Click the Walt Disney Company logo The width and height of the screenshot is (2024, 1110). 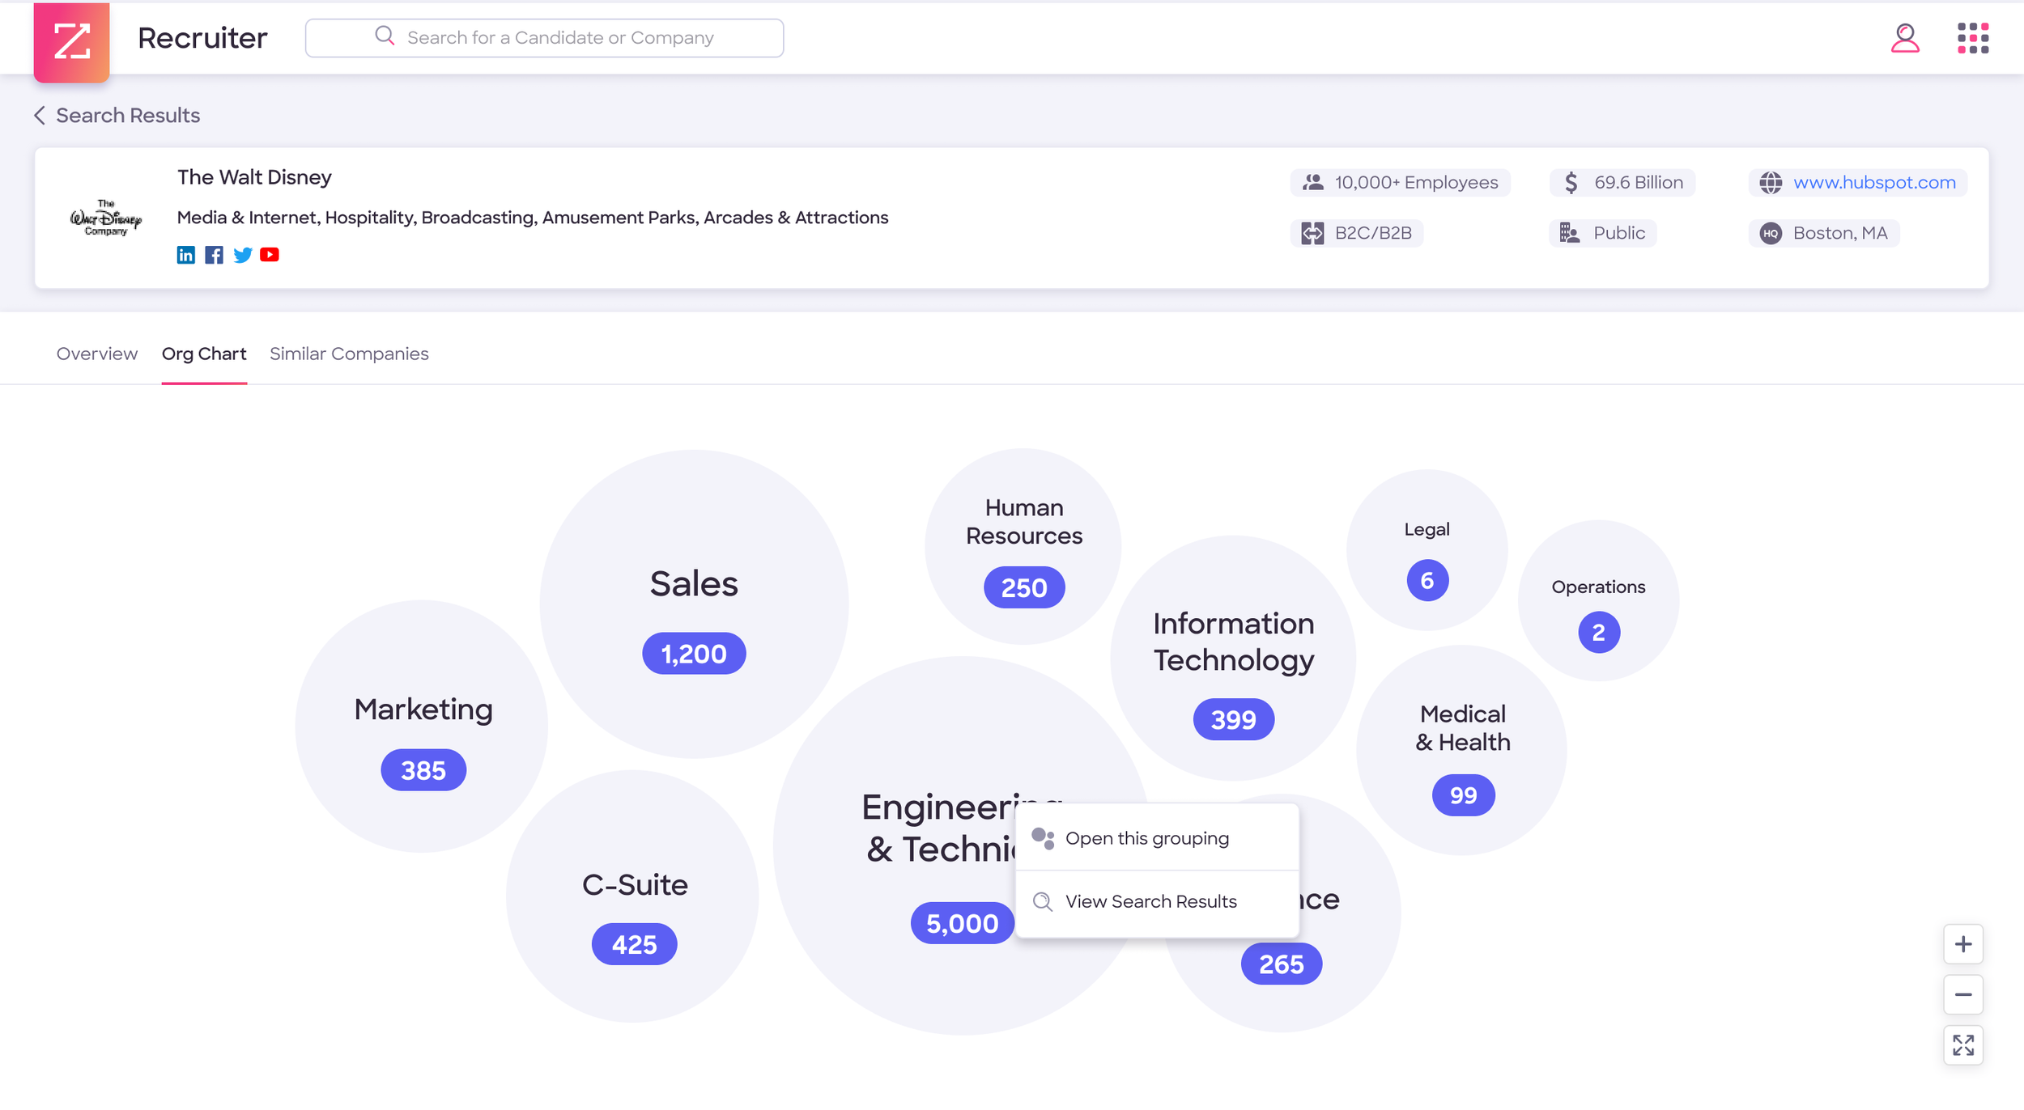click(106, 218)
